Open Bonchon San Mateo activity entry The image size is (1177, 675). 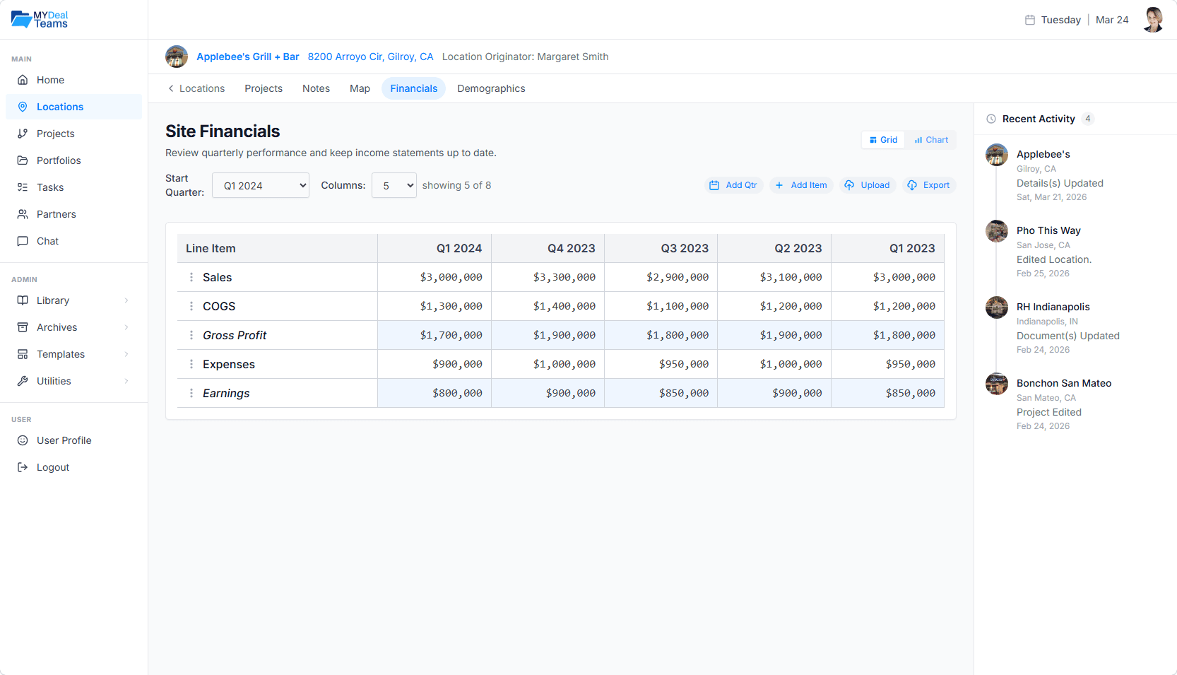[1075, 403]
